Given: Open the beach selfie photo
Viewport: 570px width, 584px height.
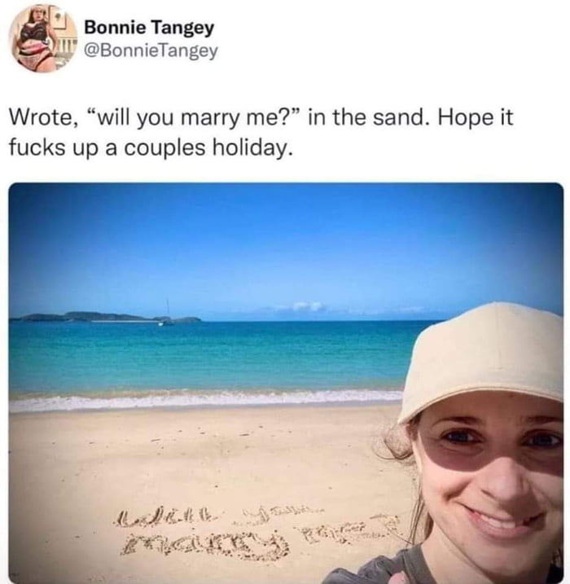Looking at the screenshot, I should (286, 383).
